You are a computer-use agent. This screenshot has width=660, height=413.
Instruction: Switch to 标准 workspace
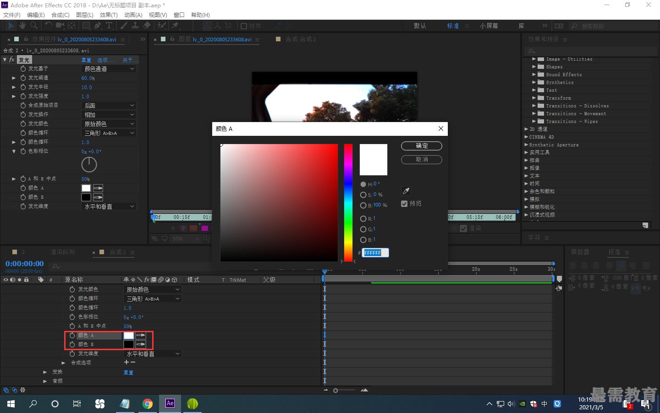click(x=453, y=26)
